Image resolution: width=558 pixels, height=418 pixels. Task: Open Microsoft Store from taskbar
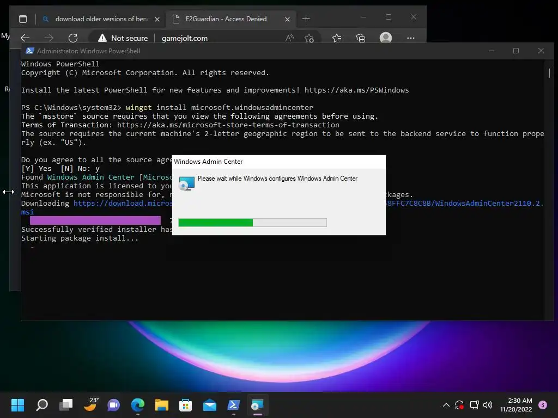click(185, 405)
